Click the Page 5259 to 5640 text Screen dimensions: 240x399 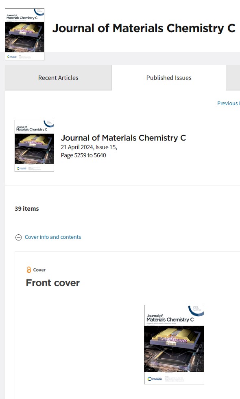pyautogui.click(x=83, y=155)
